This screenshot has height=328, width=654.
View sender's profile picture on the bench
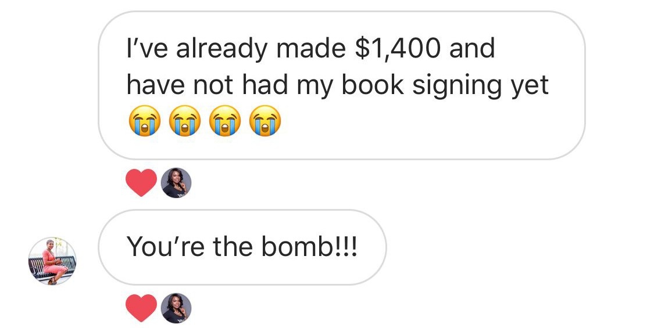pyautogui.click(x=52, y=261)
